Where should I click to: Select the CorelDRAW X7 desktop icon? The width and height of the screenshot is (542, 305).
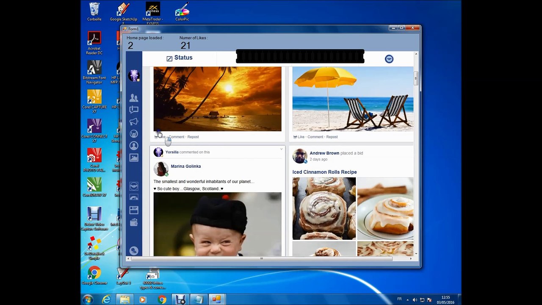[x=94, y=188]
